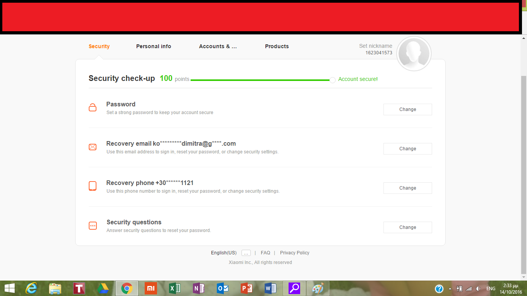The height and width of the screenshot is (296, 527).
Task: Click the Recovery email heading text
Action: 171,143
